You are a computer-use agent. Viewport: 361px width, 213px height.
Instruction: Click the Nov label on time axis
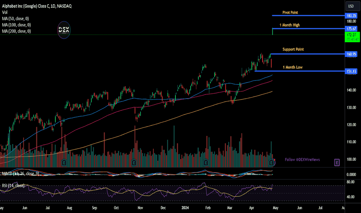140,208
